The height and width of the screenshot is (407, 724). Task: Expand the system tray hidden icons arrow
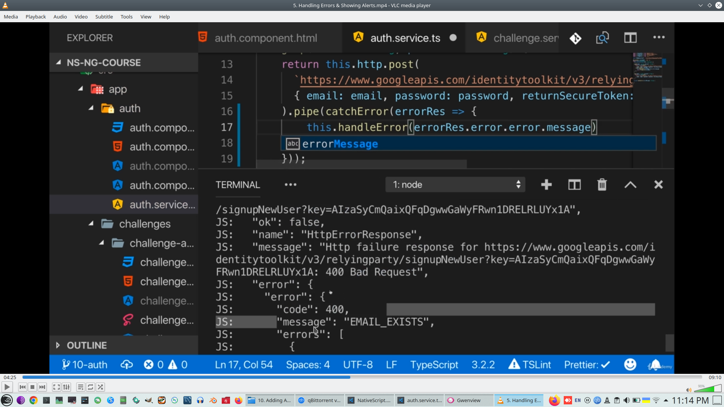(666, 400)
